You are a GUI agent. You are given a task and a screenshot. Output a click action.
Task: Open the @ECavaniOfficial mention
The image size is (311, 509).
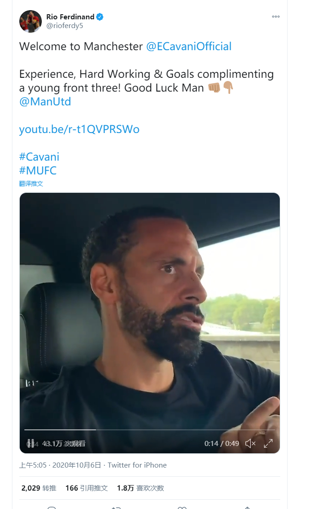[x=189, y=46]
